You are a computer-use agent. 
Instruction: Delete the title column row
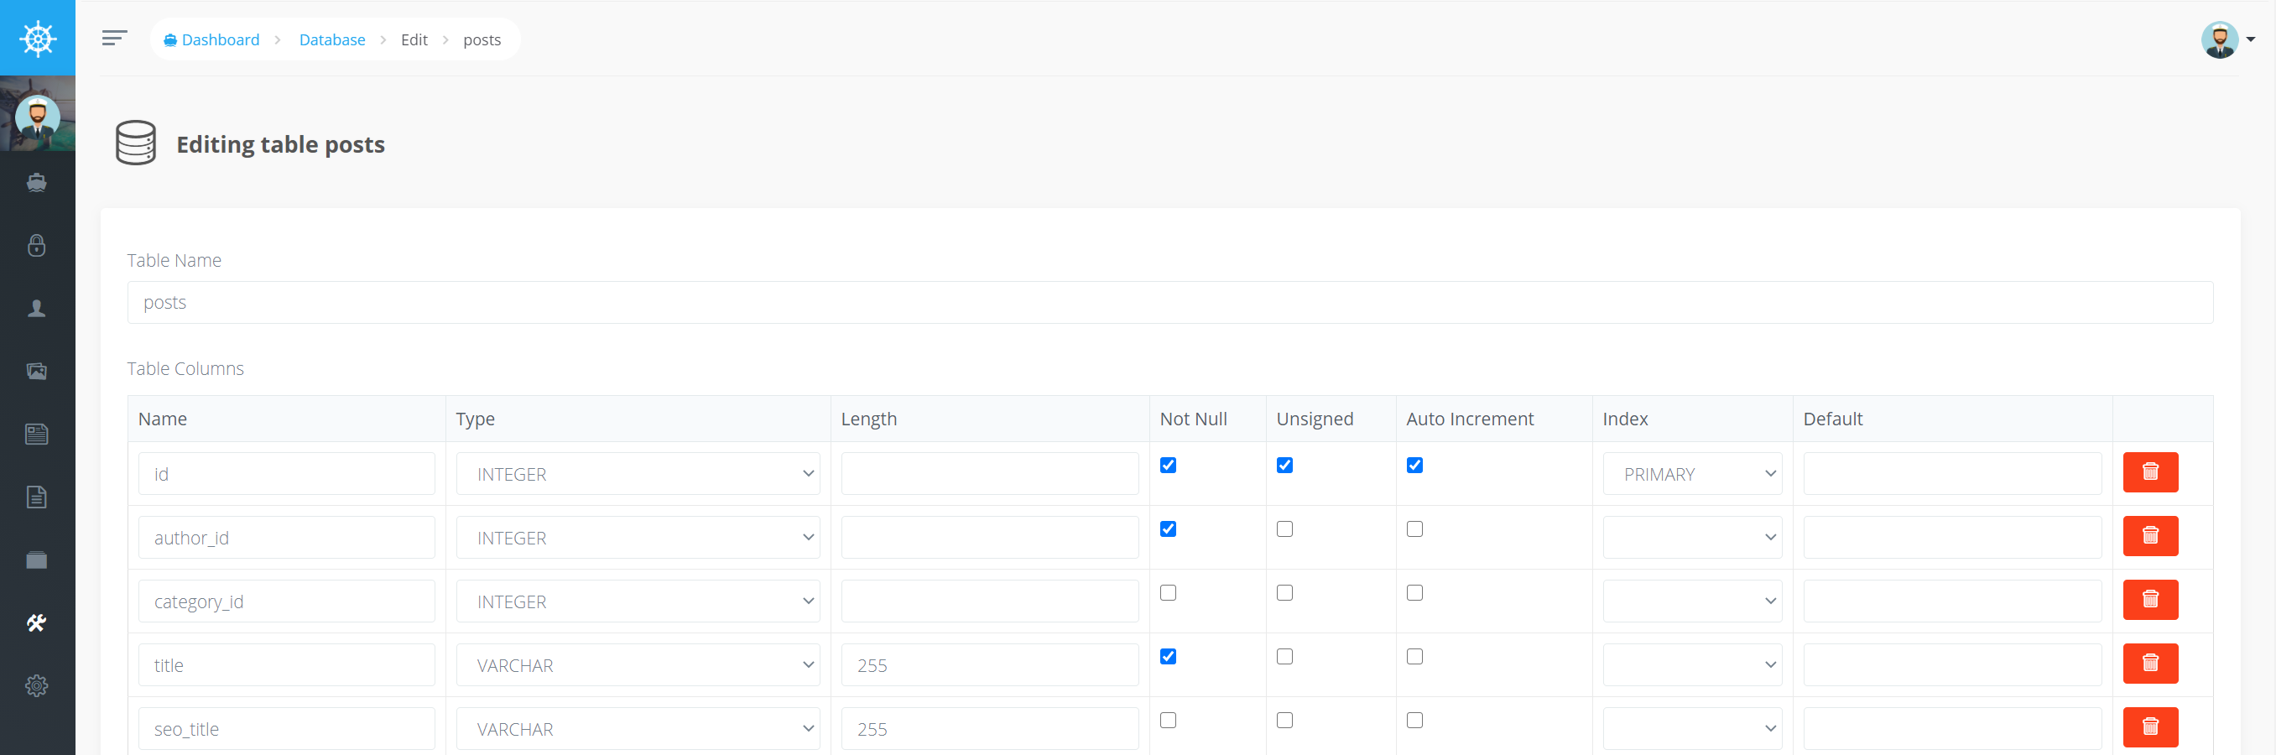2149,664
